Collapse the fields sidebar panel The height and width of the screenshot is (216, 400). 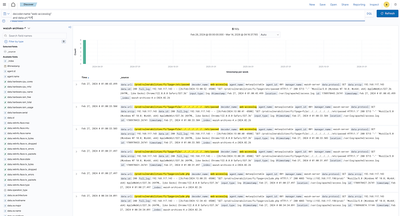70,27
